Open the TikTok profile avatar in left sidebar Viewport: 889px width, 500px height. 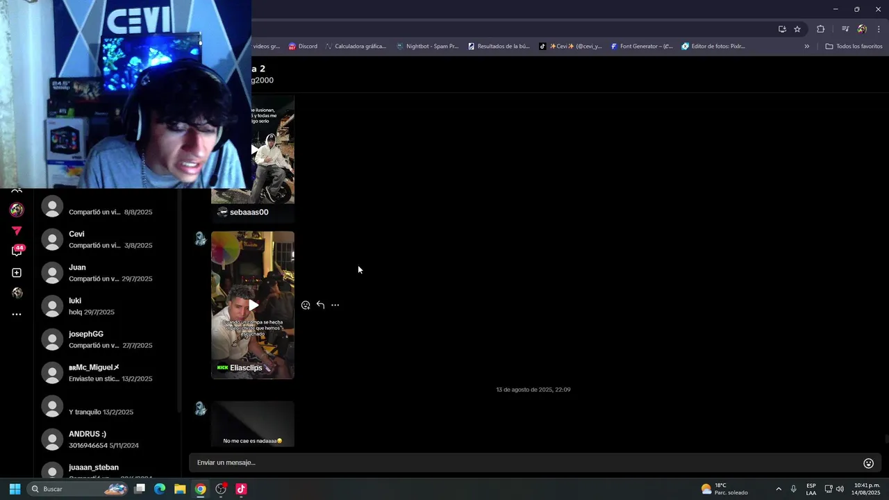pos(17,210)
